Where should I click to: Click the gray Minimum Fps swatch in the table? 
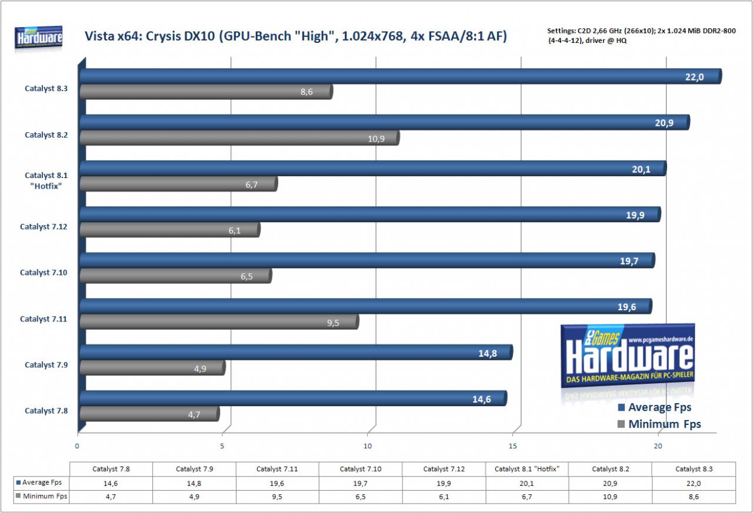tap(18, 497)
